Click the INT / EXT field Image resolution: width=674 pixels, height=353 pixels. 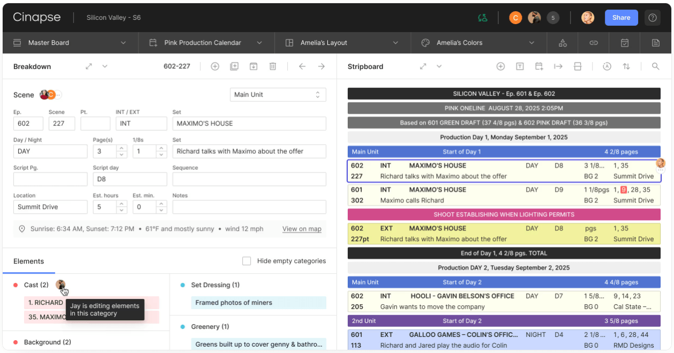[141, 123]
